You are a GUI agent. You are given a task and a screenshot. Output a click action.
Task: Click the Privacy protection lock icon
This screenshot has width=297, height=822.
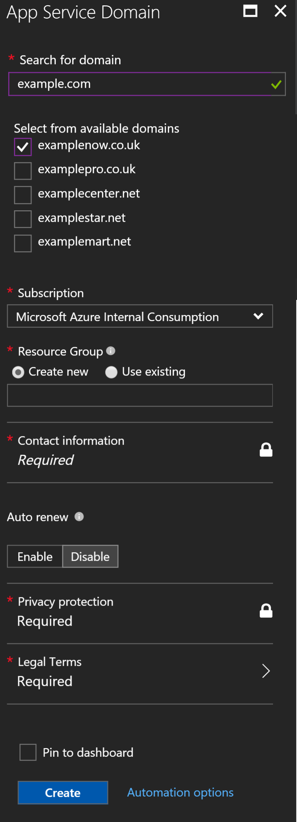pos(266,611)
